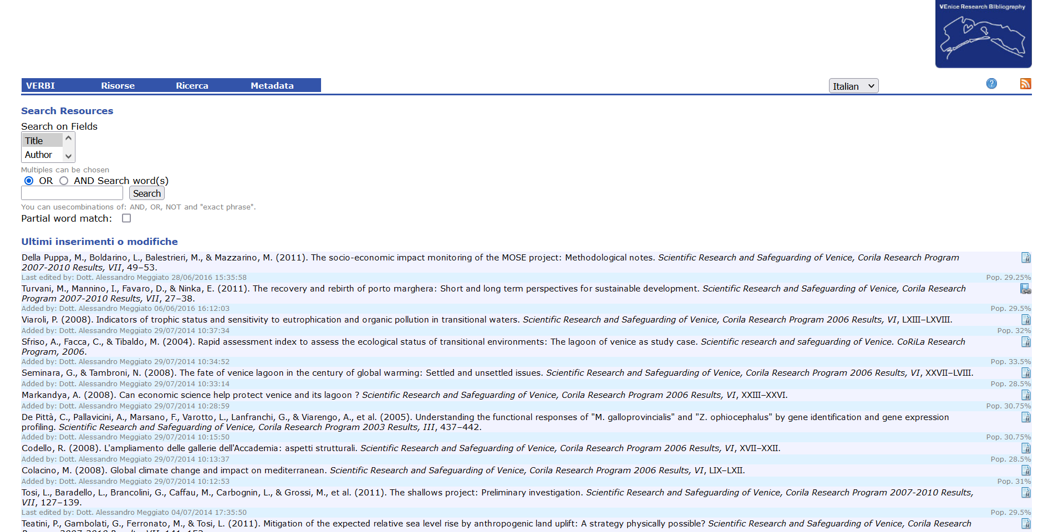
Task: Click the search words input field
Action: [72, 193]
